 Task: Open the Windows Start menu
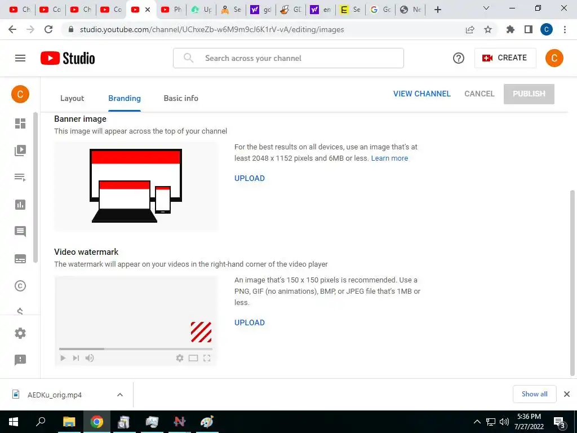tap(14, 422)
